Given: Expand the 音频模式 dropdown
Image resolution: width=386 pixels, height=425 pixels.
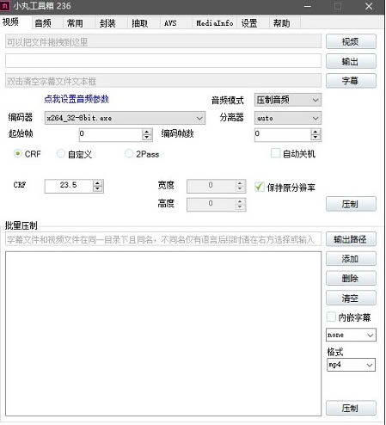Looking at the screenshot, I should pyautogui.click(x=288, y=100).
